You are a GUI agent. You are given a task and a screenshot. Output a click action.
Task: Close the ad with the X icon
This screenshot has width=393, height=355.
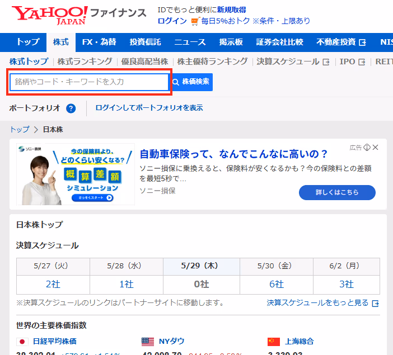tap(375, 147)
